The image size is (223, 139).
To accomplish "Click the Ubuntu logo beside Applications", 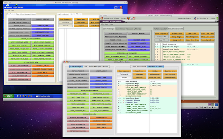I will (x=102, y=18).
